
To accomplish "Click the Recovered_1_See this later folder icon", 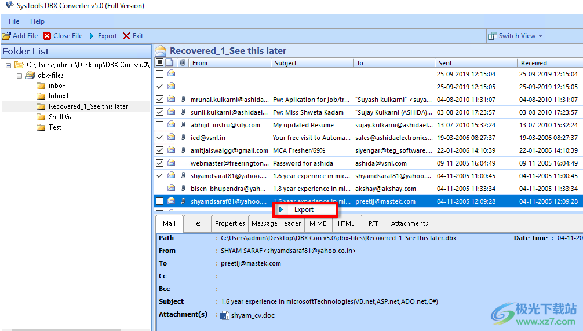I will 41,106.
